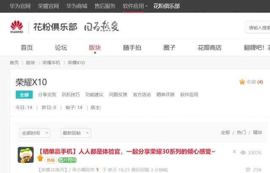Filter by 玩机技巧 category
This screenshot has height=173, width=270.
click(71, 95)
